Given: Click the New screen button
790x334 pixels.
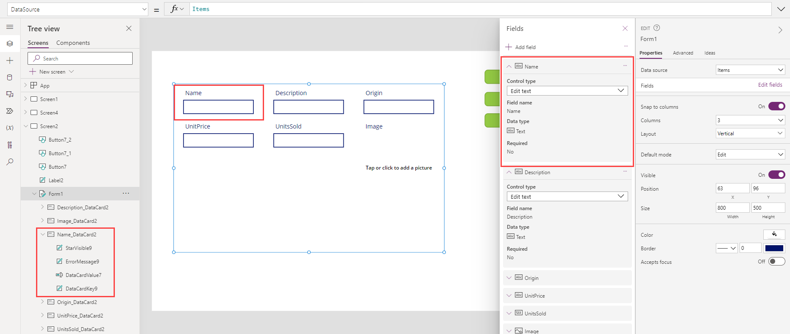Looking at the screenshot, I should [x=52, y=71].
